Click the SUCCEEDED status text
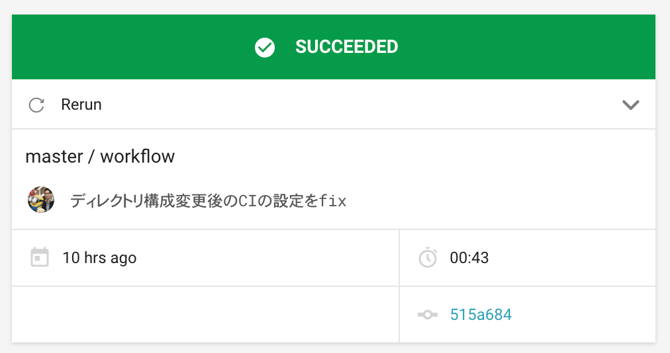This screenshot has width=670, height=353. tap(346, 48)
